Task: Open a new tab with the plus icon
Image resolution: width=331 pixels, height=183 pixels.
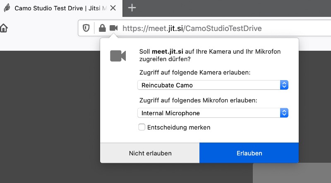Action: tap(132, 8)
